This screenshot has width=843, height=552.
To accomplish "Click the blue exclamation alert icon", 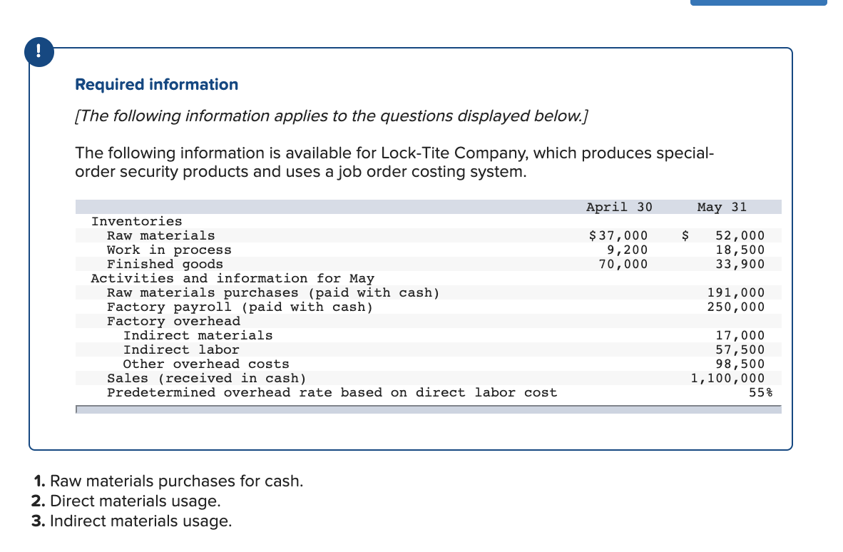I will pyautogui.click(x=39, y=51).
